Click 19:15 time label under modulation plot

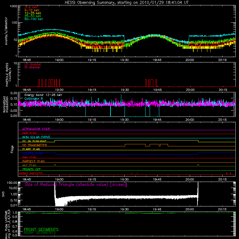[x=92, y=120]
